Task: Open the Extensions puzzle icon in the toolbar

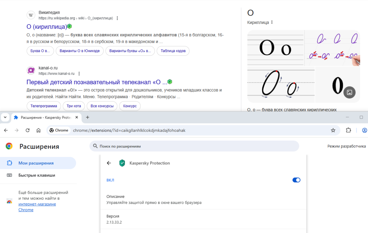Action: tap(348, 130)
